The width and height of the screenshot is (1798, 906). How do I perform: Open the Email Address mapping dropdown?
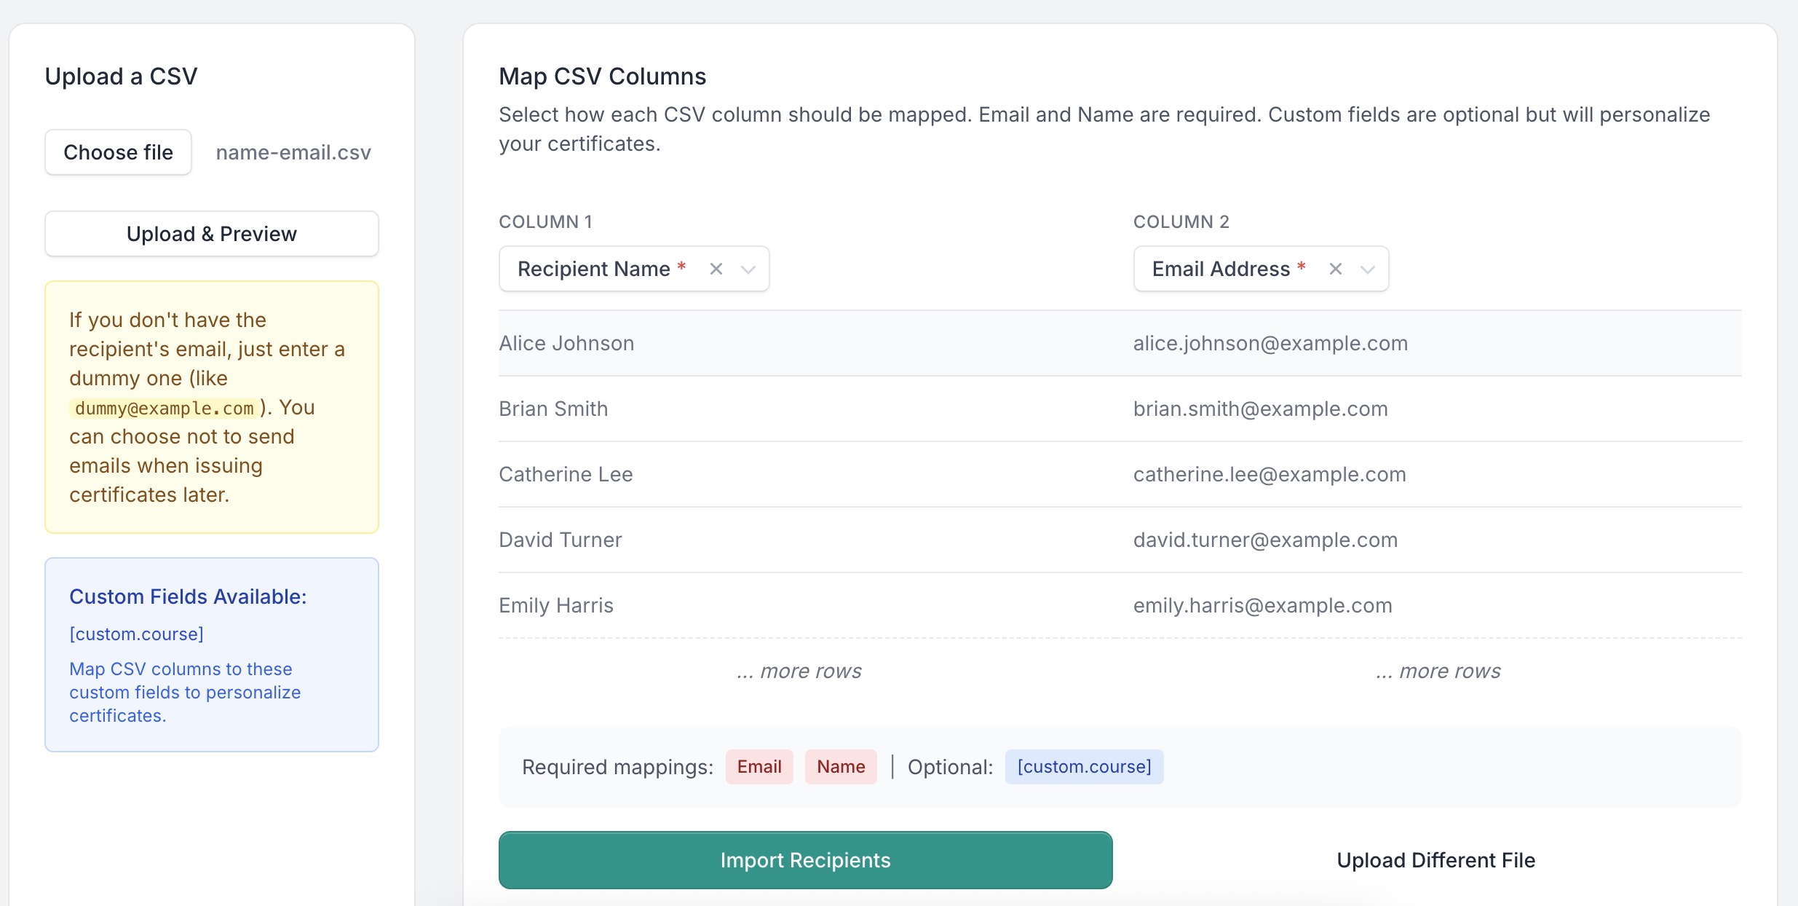tap(1369, 269)
